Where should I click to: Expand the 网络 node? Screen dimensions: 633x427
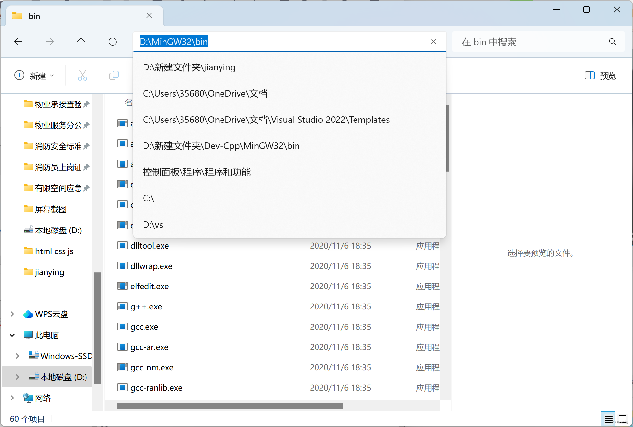pos(12,398)
